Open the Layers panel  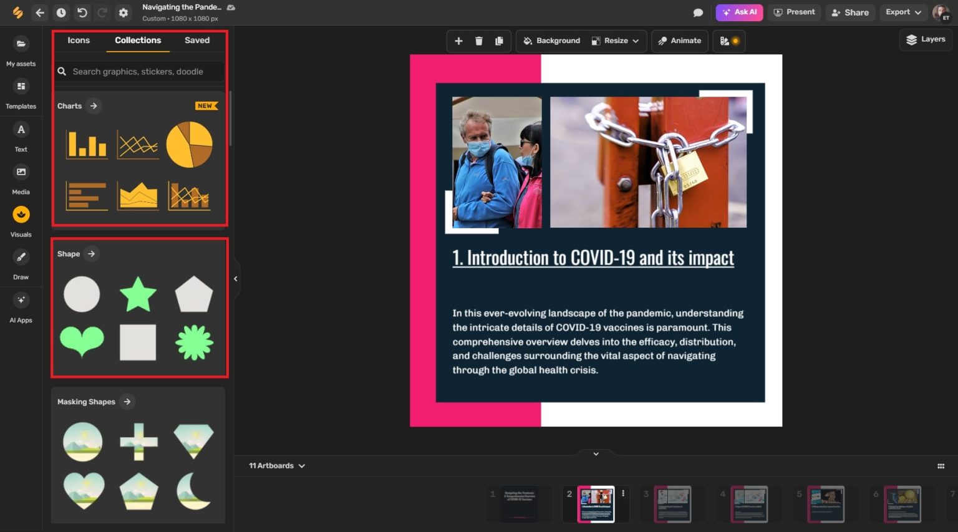[x=925, y=39]
